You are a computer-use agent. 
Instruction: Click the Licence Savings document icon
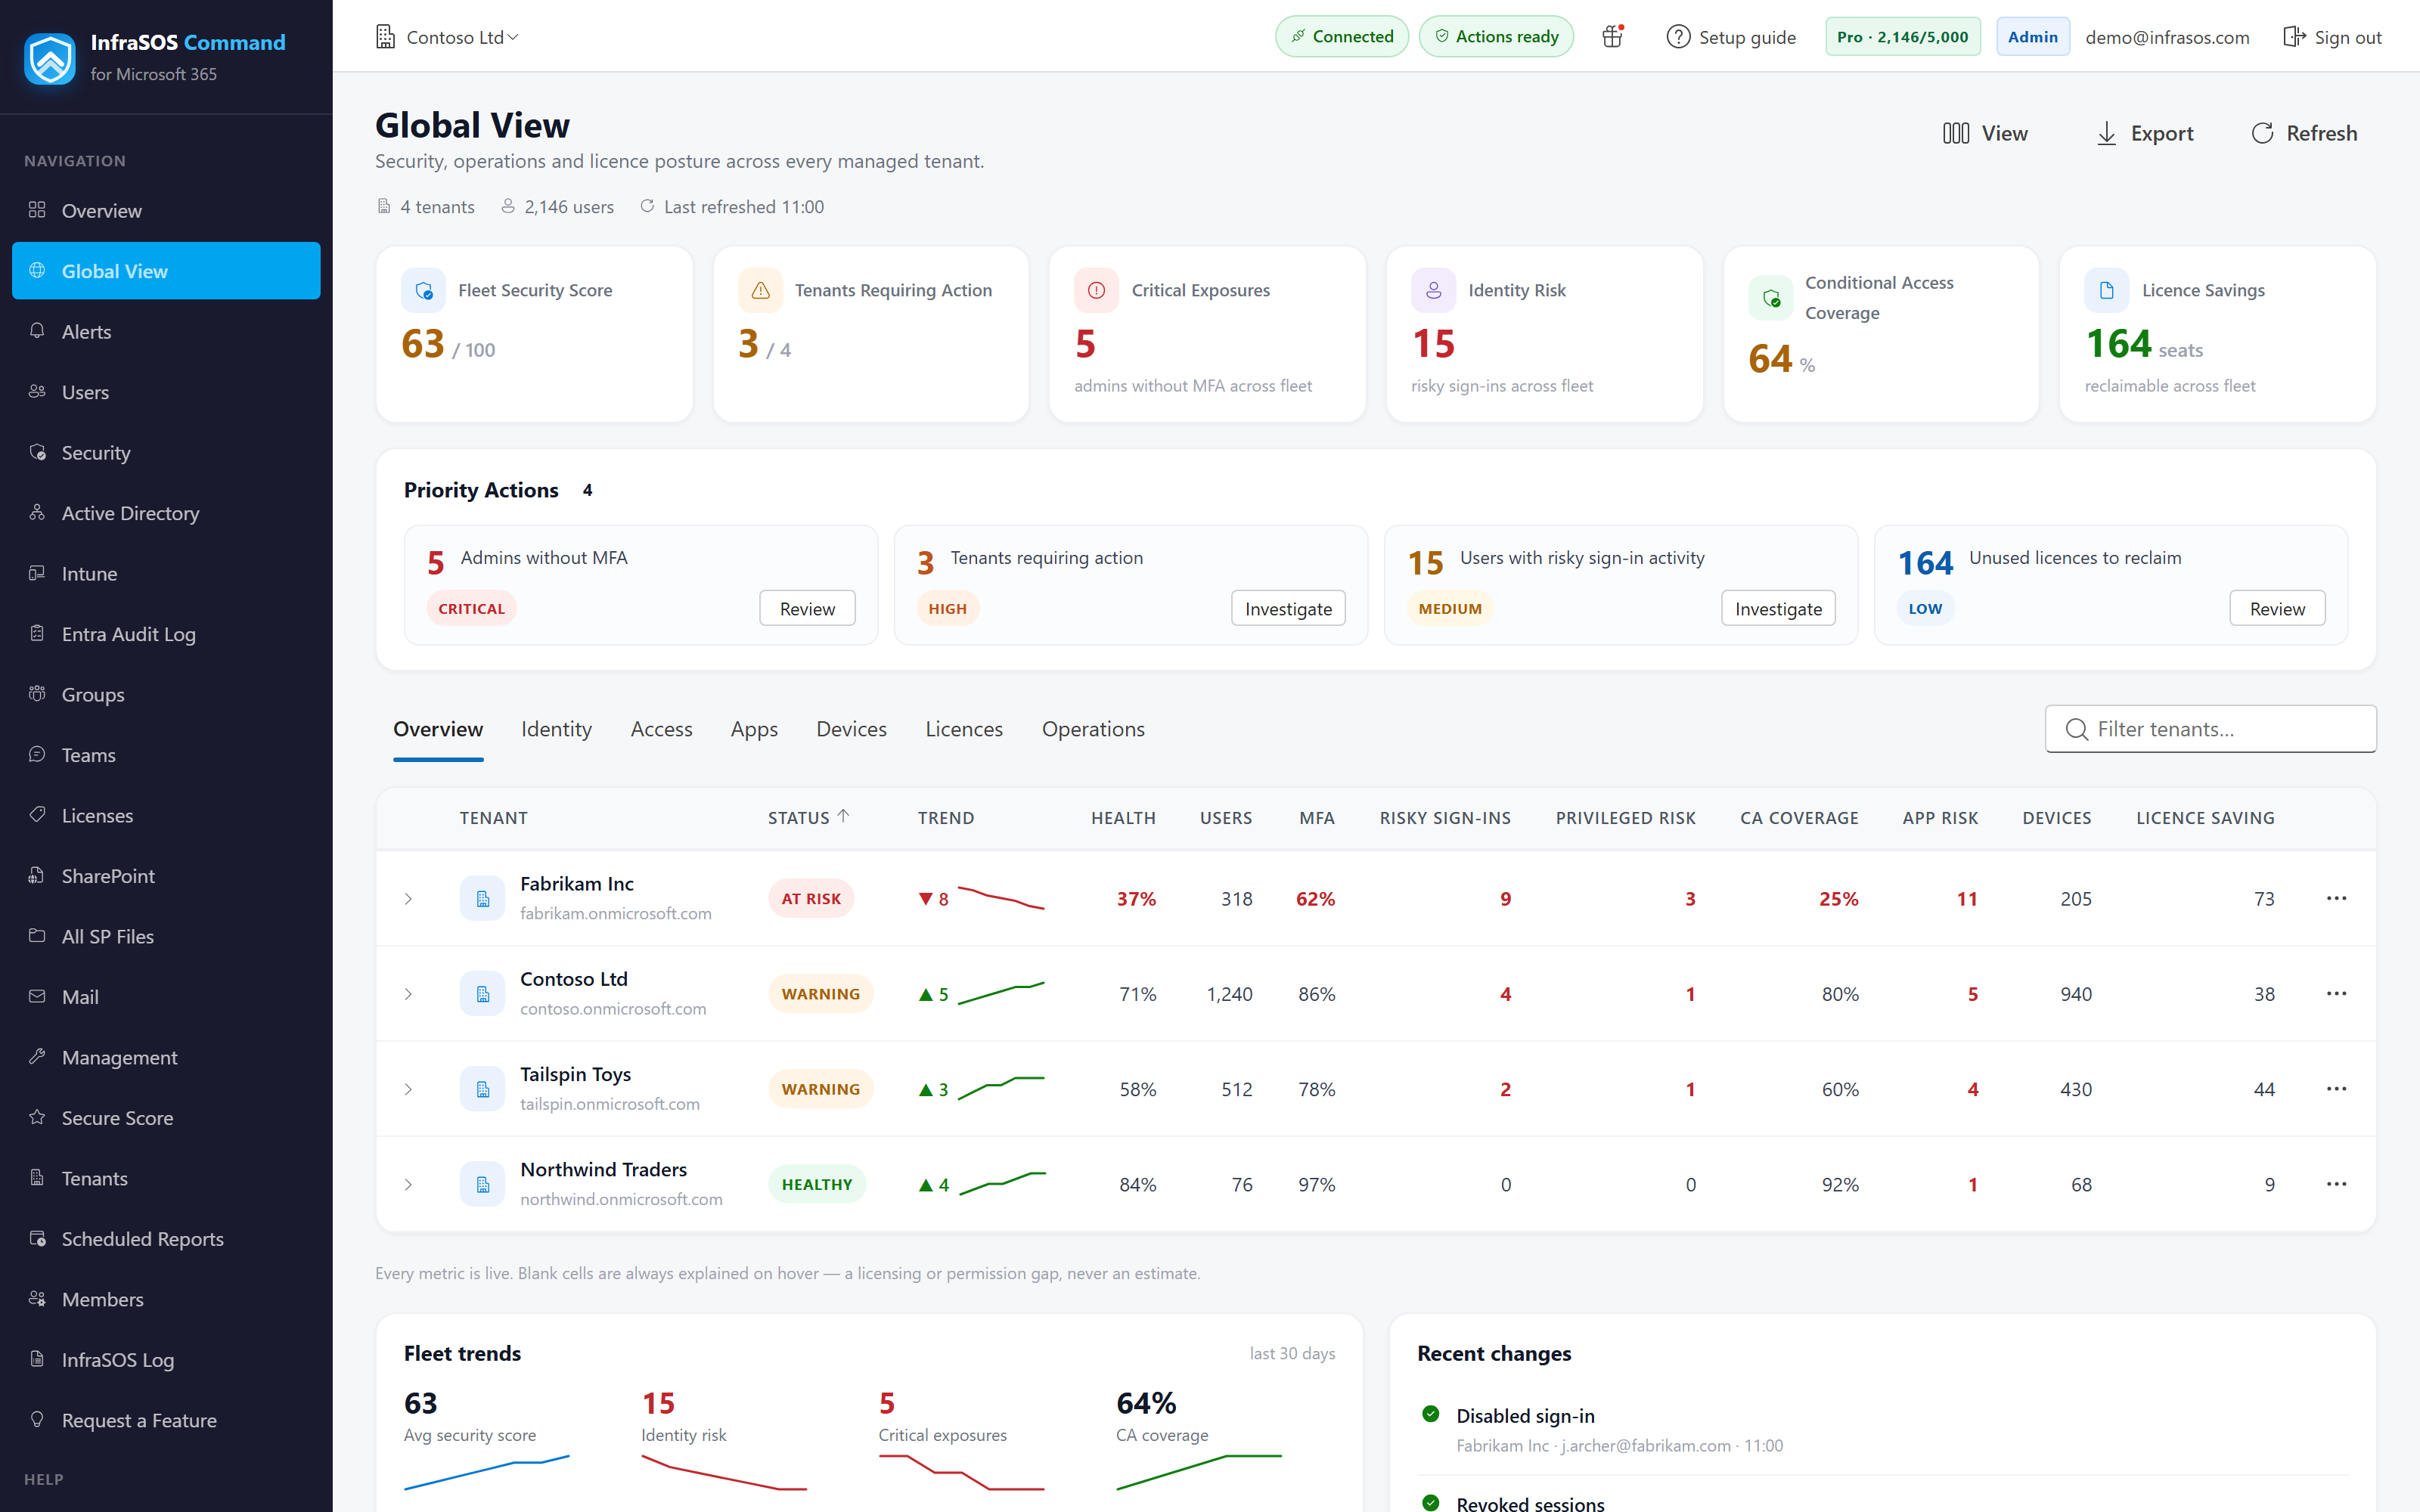pos(2107,290)
